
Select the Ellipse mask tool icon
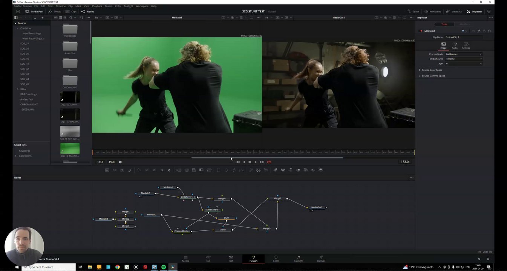click(x=226, y=170)
